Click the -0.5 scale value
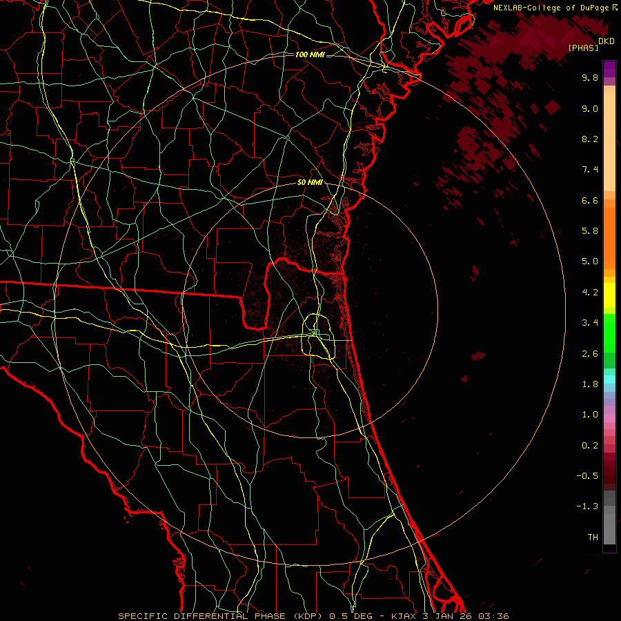Viewport: 621px width, 621px height. [587, 476]
